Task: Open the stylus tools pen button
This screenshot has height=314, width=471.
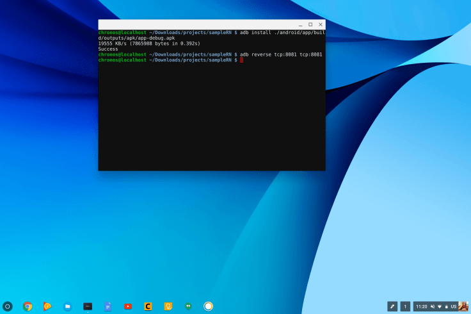Action: tap(392, 306)
